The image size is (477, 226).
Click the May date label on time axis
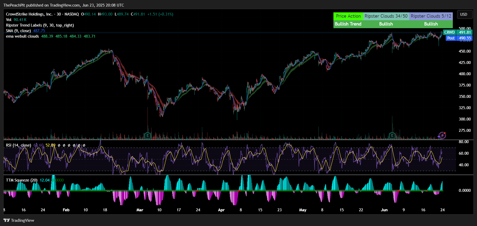(303, 210)
